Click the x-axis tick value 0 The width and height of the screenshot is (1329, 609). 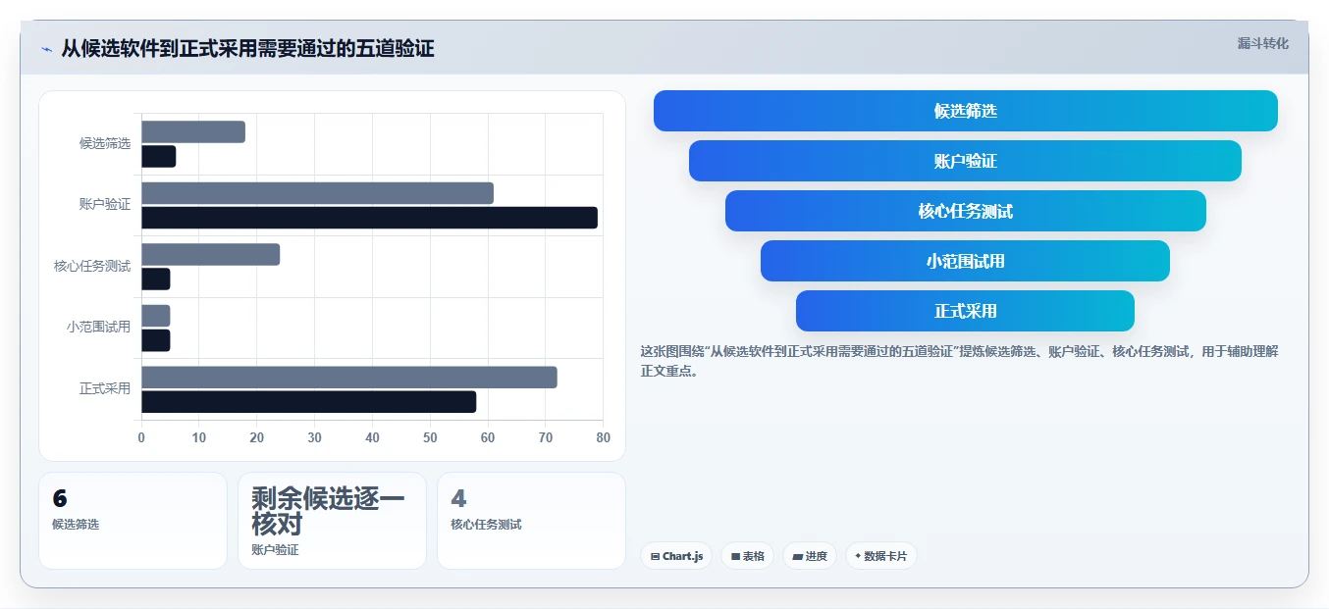(141, 437)
